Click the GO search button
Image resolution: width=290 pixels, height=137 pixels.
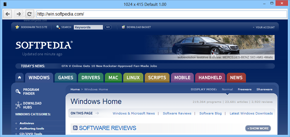coord(108,27)
